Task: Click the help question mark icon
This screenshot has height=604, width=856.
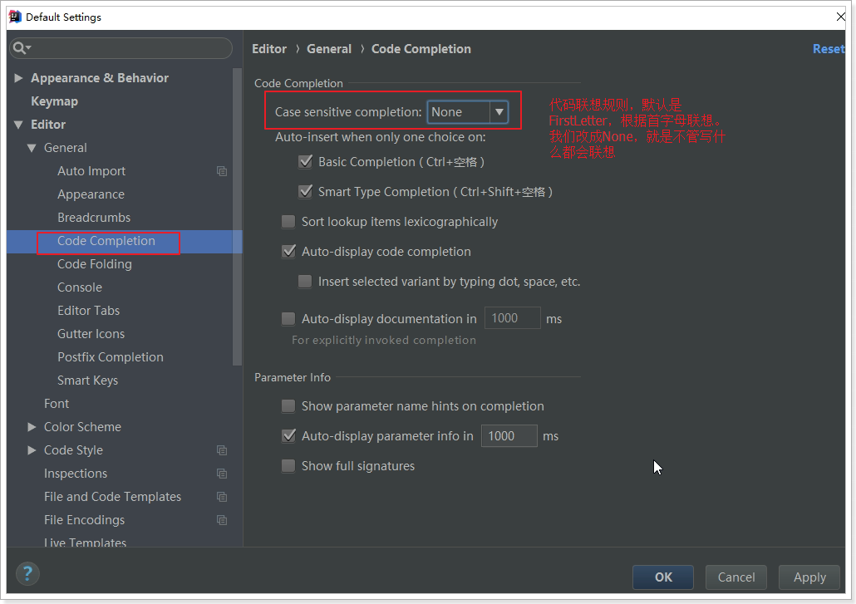Action: coord(27,573)
